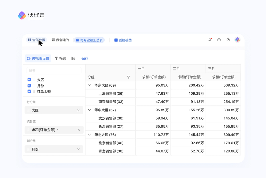Click drag handle of 求和(订单金额) in 统计值
The width and height of the screenshot is (266, 178).
tap(28, 130)
